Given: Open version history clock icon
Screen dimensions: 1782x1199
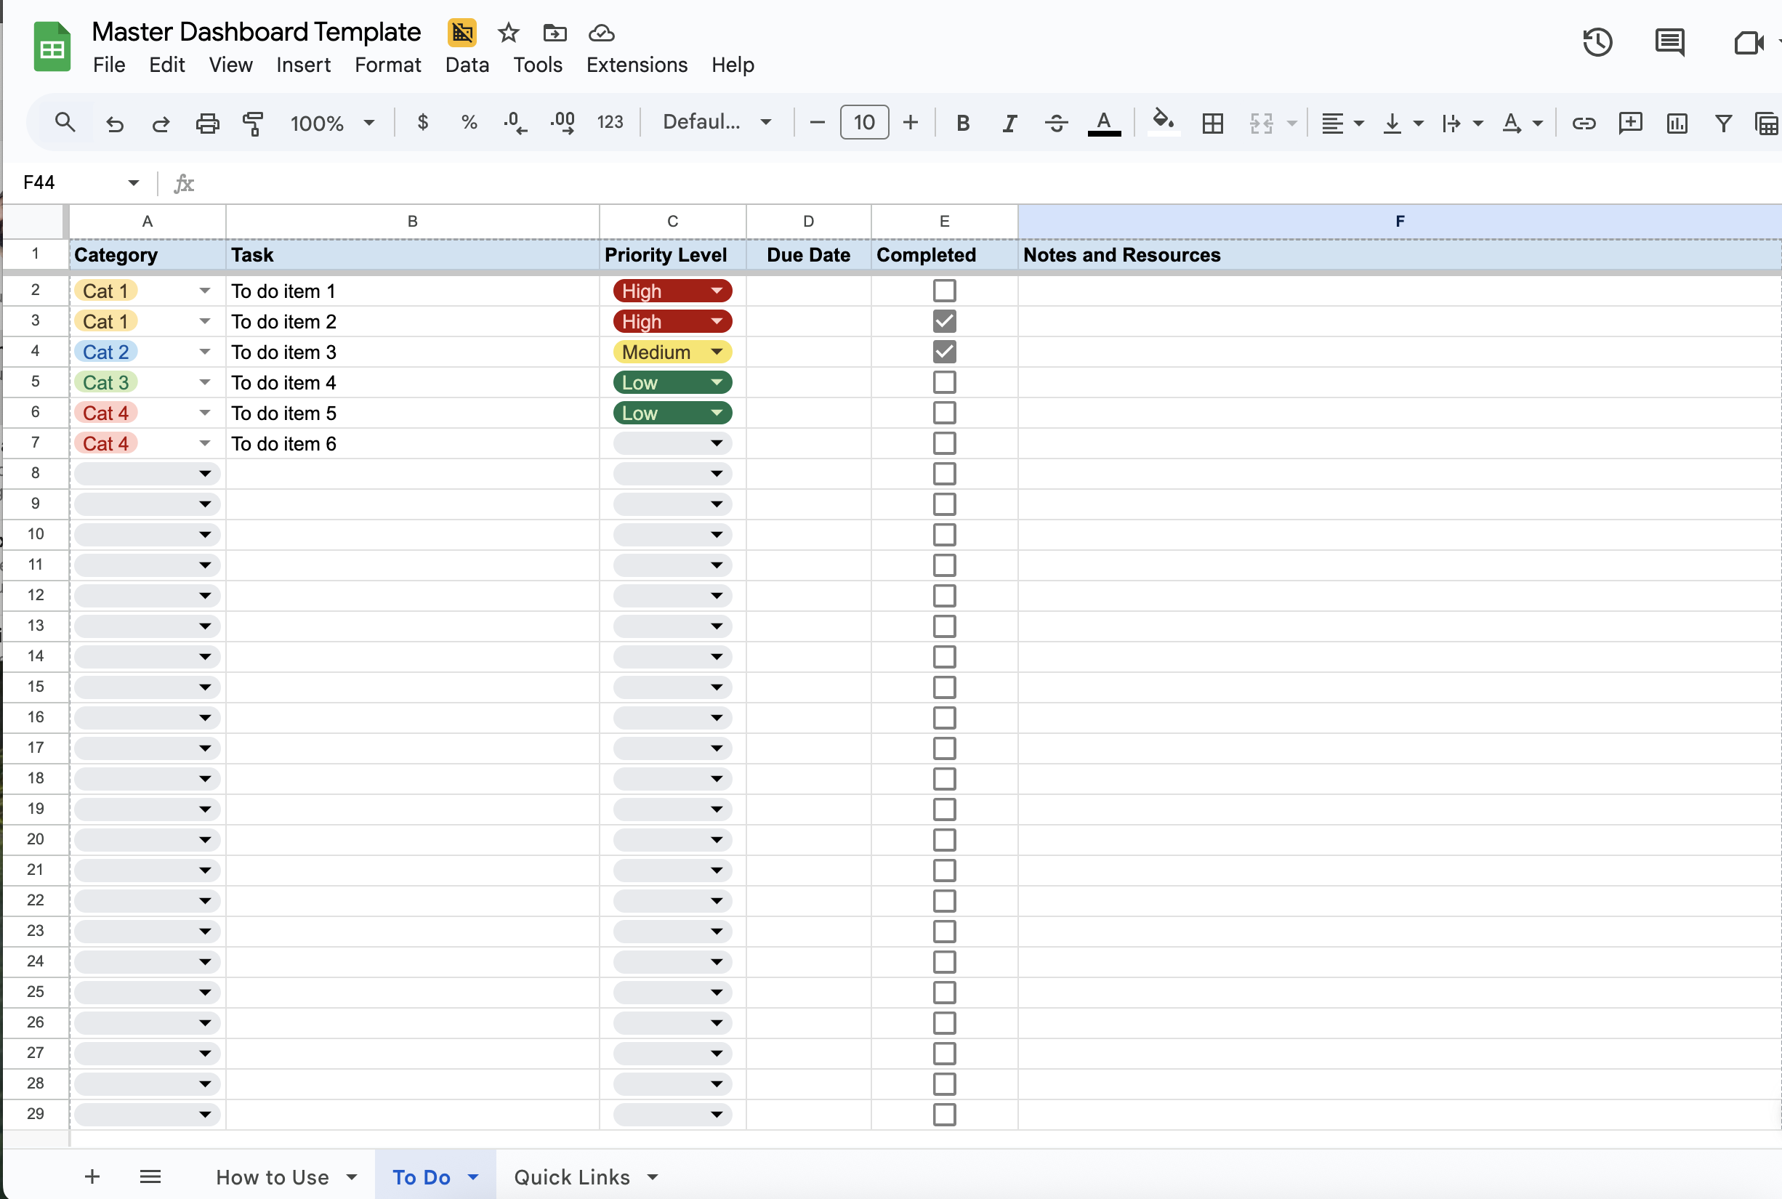Looking at the screenshot, I should (1597, 42).
